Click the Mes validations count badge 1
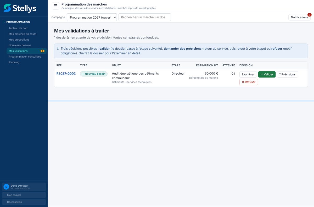The image size is (314, 207). [x=42, y=51]
